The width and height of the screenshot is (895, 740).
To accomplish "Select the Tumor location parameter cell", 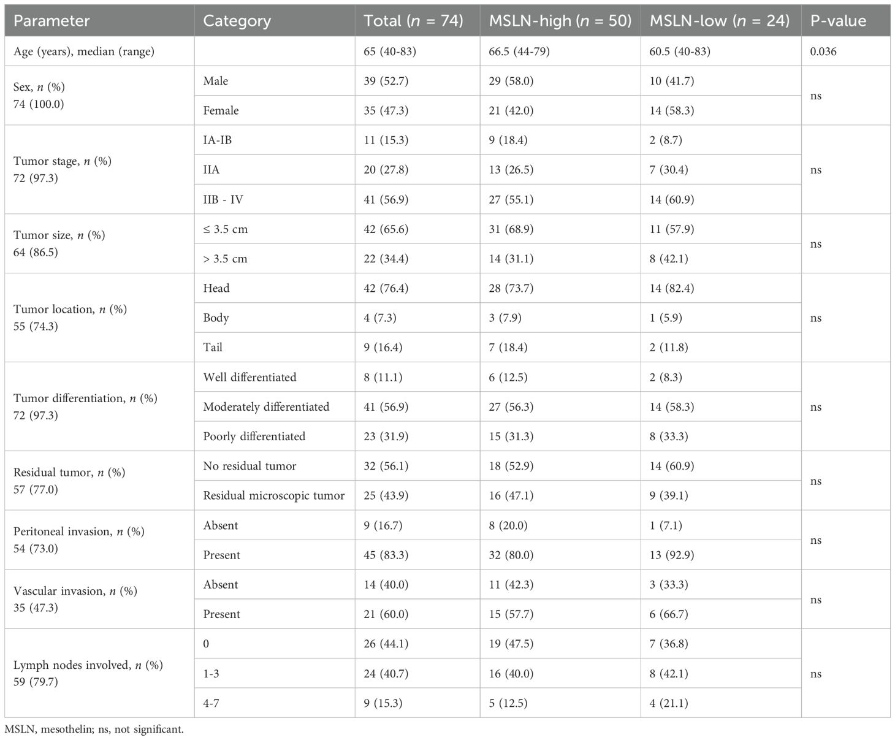I will pyautogui.click(x=70, y=318).
